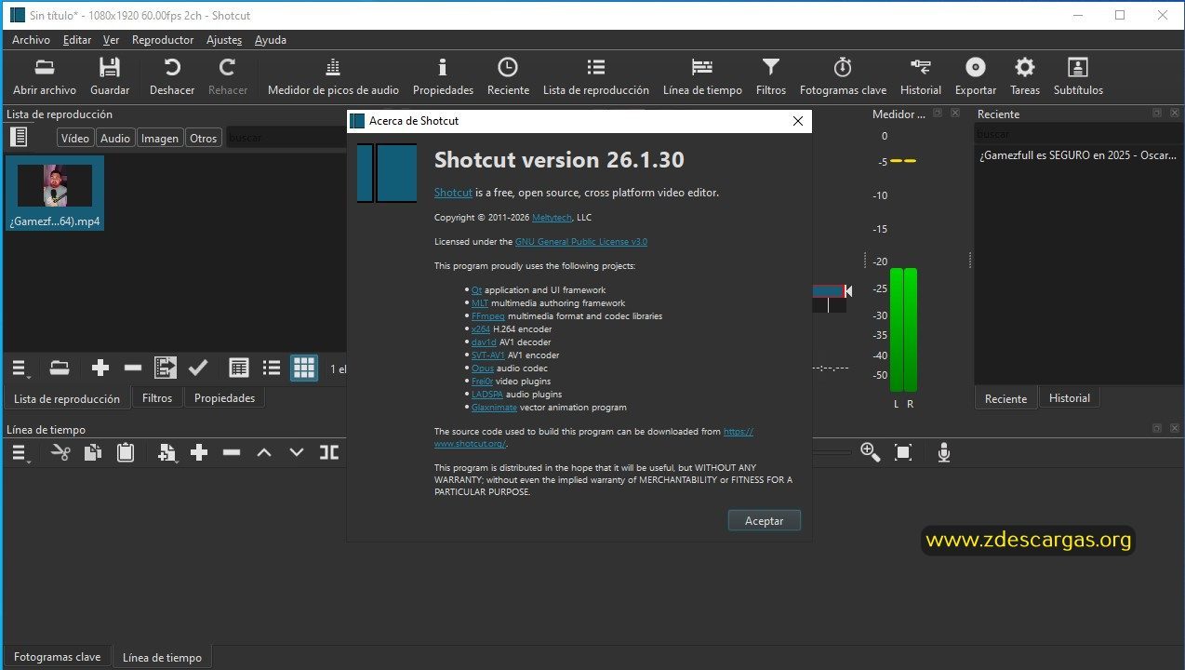The image size is (1185, 670).
Task: Switch playlist to tiles list view
Action: [272, 368]
